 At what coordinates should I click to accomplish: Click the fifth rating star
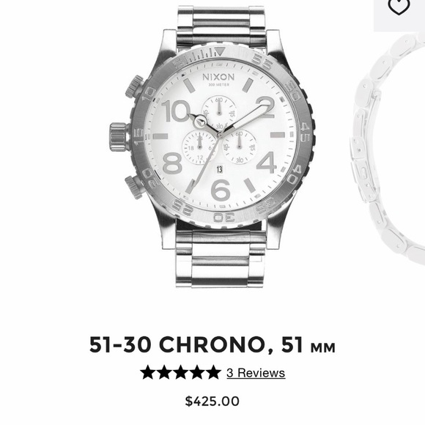point(212,372)
